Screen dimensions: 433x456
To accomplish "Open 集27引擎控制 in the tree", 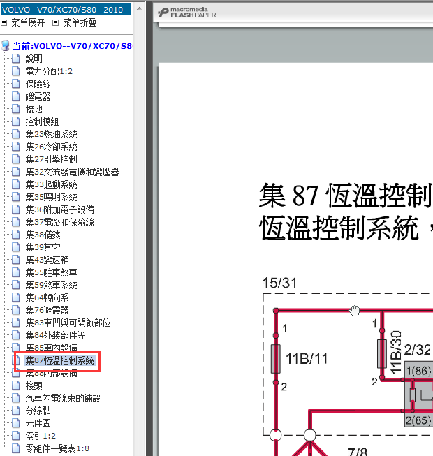I will [x=51, y=159].
